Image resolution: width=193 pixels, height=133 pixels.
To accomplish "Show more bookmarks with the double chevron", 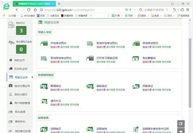I will click(91, 16).
